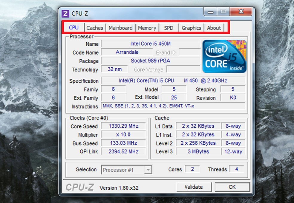294x203 pixels.
Task: Click the Package value Socket 989 rPGA
Action: 151,61
